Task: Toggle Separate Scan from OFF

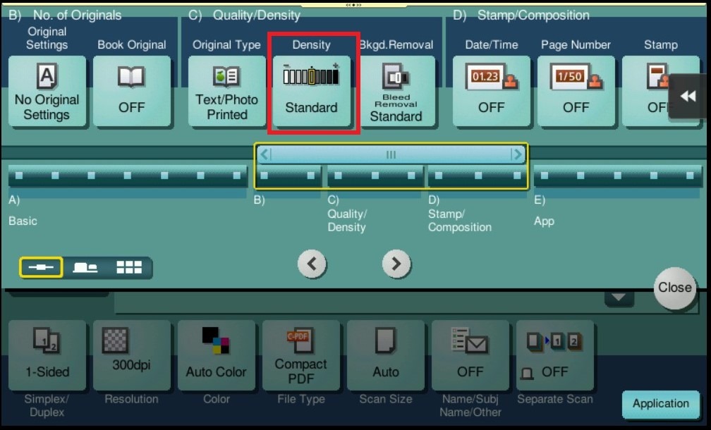Action: (x=555, y=356)
